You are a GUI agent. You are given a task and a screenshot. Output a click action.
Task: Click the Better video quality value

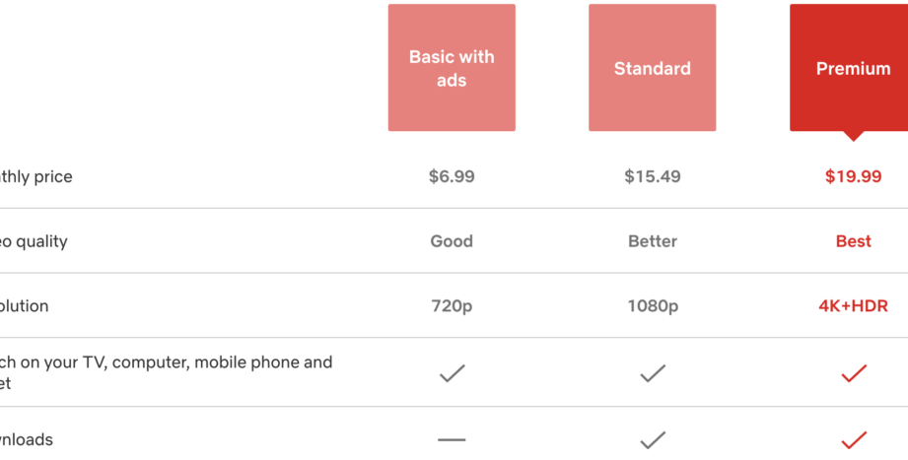pos(653,241)
